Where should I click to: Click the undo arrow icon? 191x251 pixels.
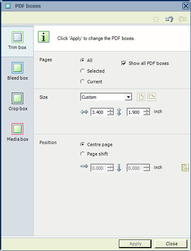coord(169,19)
